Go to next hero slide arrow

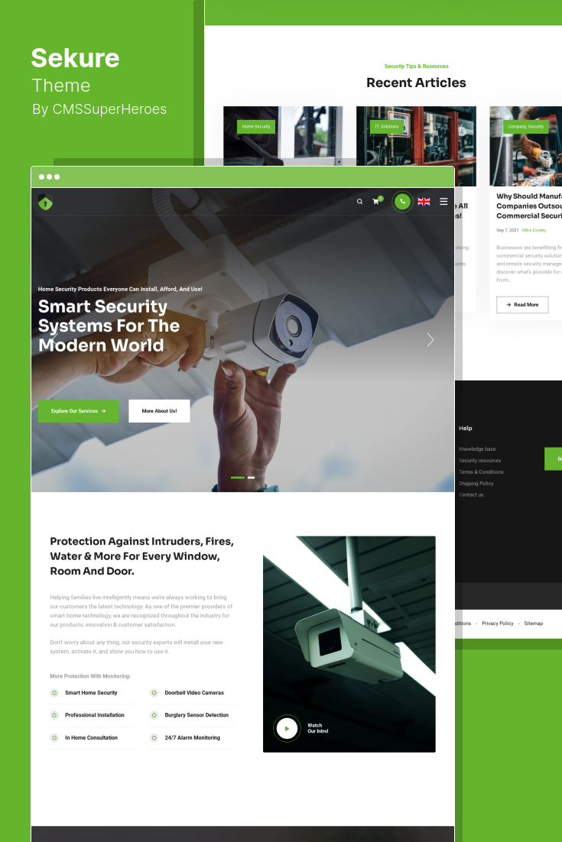click(430, 339)
